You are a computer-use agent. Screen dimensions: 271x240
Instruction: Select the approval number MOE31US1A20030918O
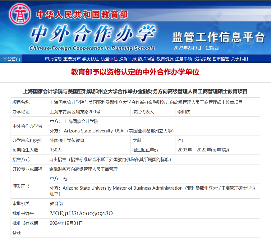point(81,213)
